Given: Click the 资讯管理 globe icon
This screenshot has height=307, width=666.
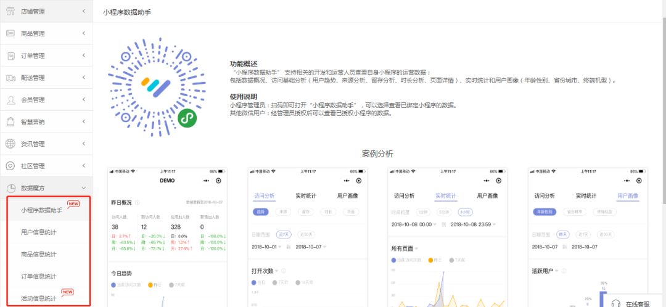Looking at the screenshot, I should tap(10, 144).
